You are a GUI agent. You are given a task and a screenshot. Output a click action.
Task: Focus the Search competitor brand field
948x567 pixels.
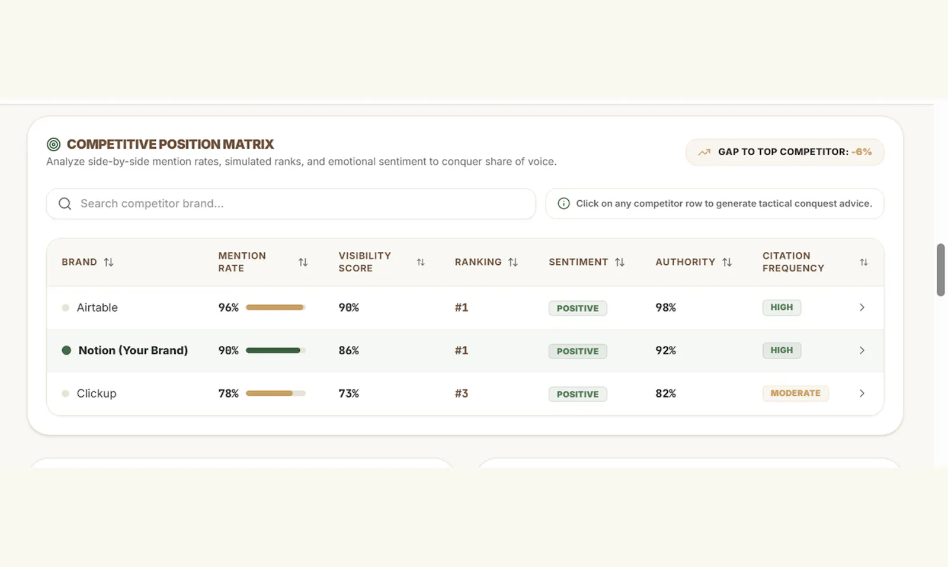[x=291, y=204]
